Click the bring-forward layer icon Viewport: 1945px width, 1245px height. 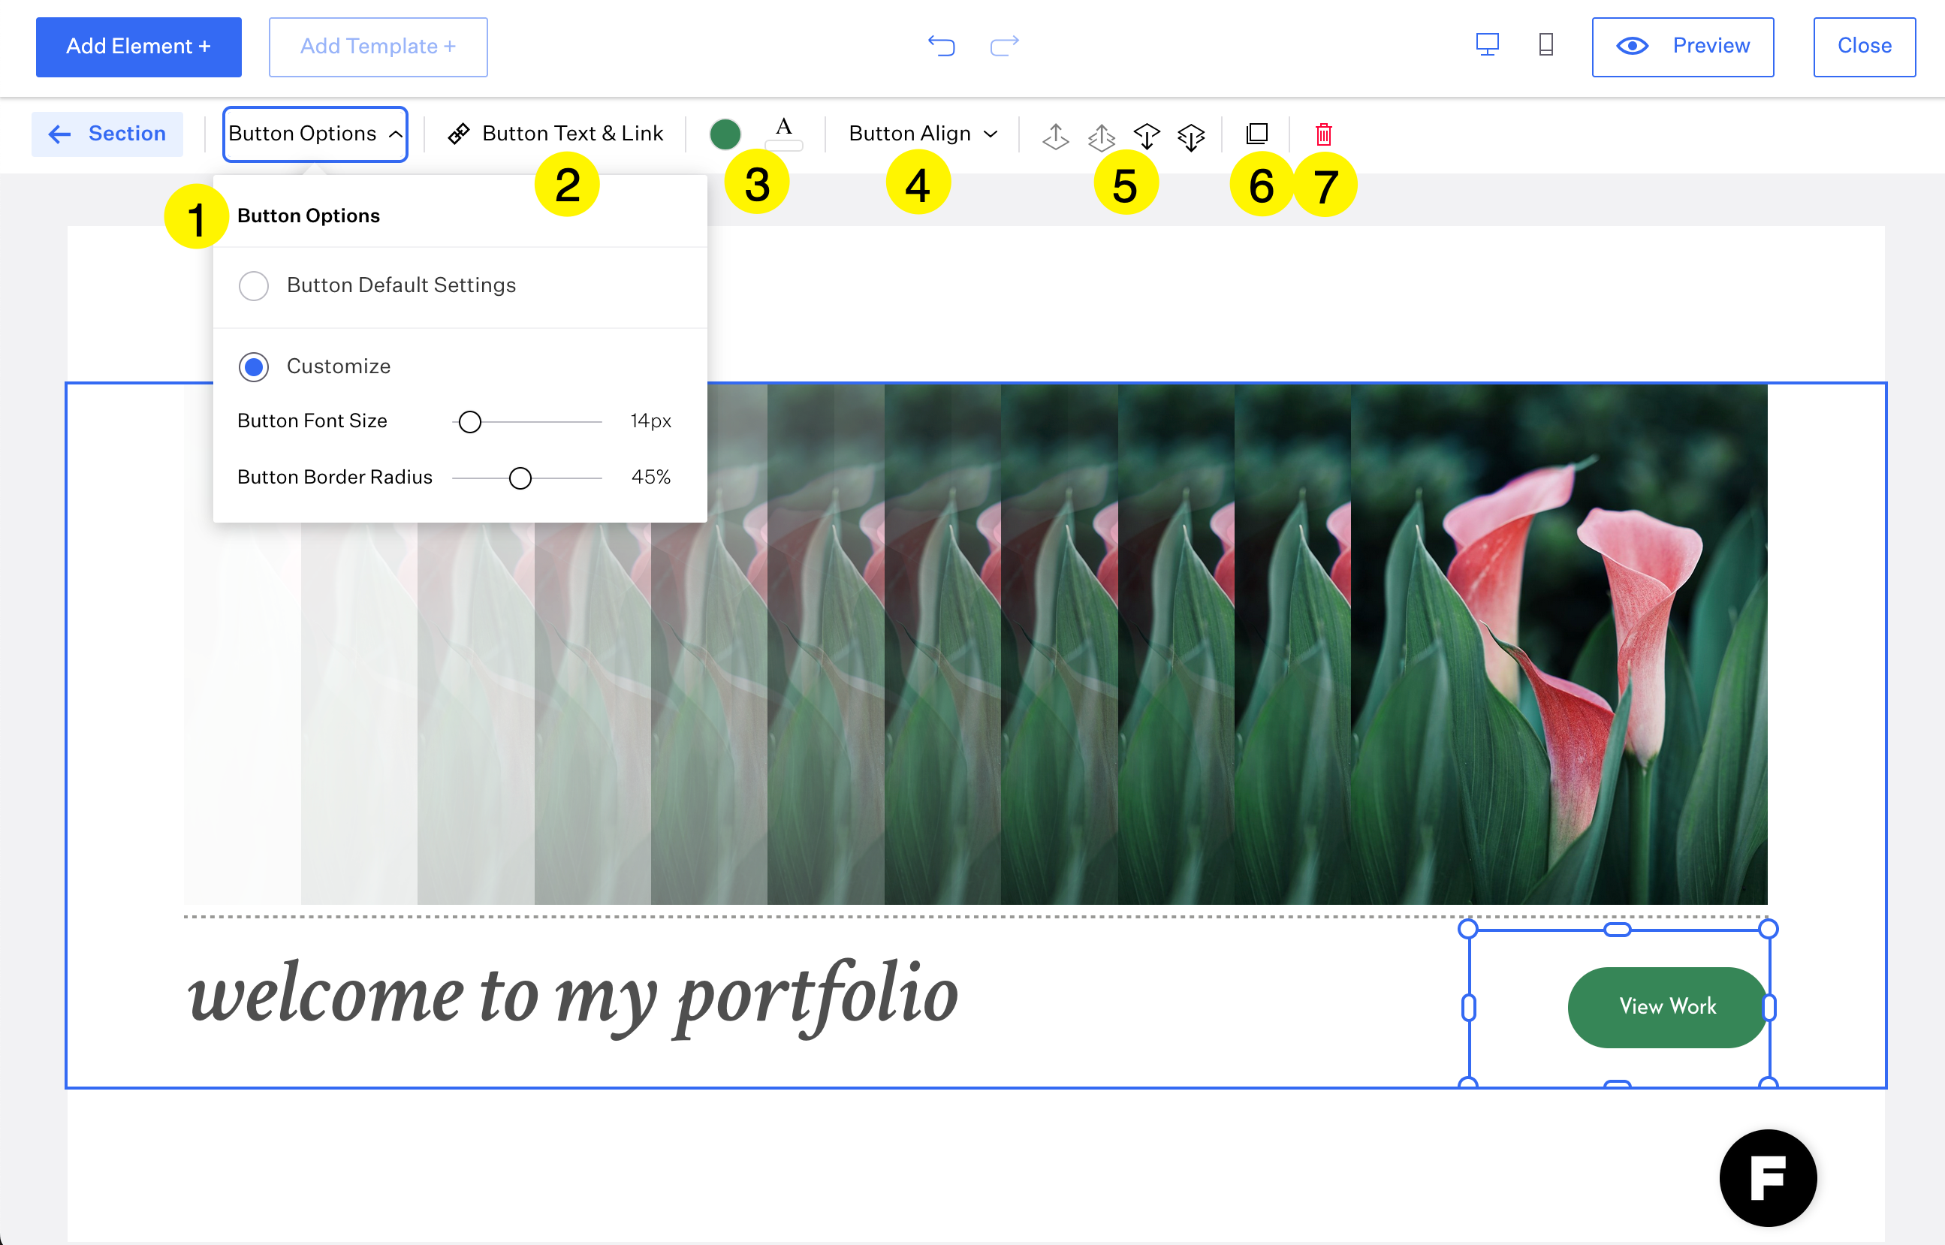tap(1056, 136)
